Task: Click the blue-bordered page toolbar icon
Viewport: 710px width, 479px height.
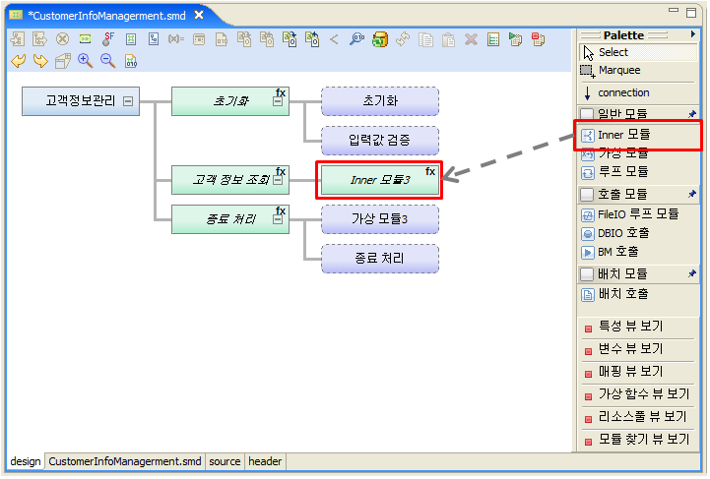Action: (x=154, y=39)
